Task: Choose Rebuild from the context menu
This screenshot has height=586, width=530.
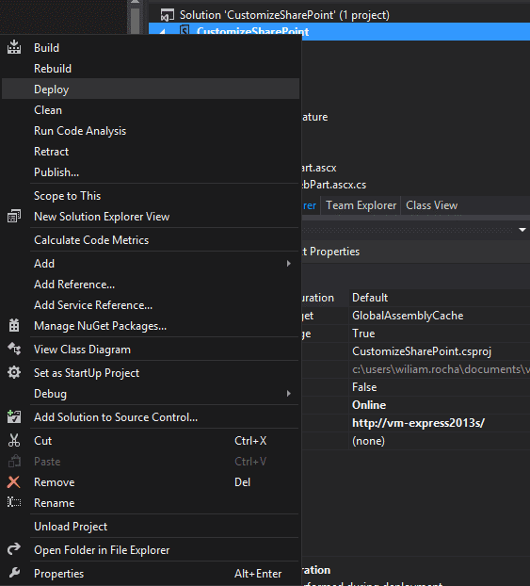Action: 151,69
